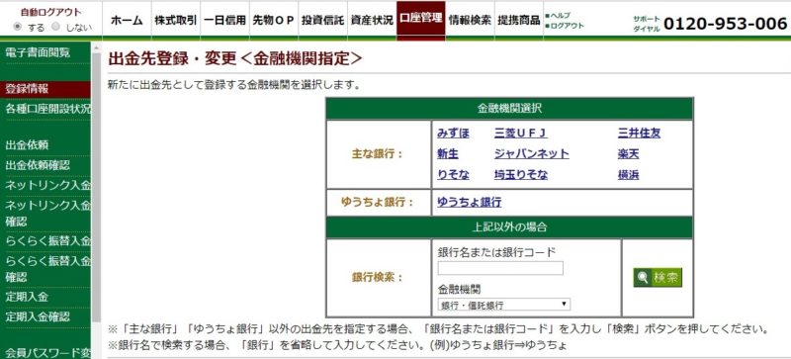This screenshot has height=359, width=791.
Task: Click the 主な銀行： row label
Action: point(378,154)
